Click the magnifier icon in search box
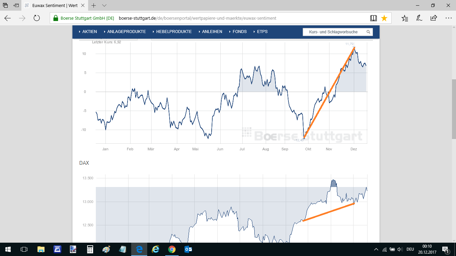 pyautogui.click(x=368, y=32)
